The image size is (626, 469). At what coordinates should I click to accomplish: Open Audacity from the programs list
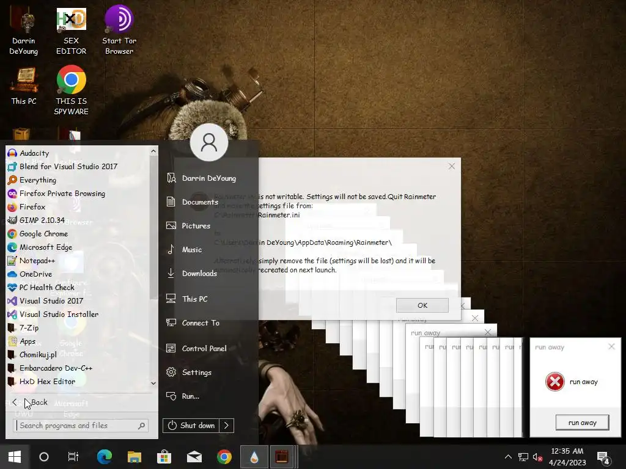click(78, 153)
